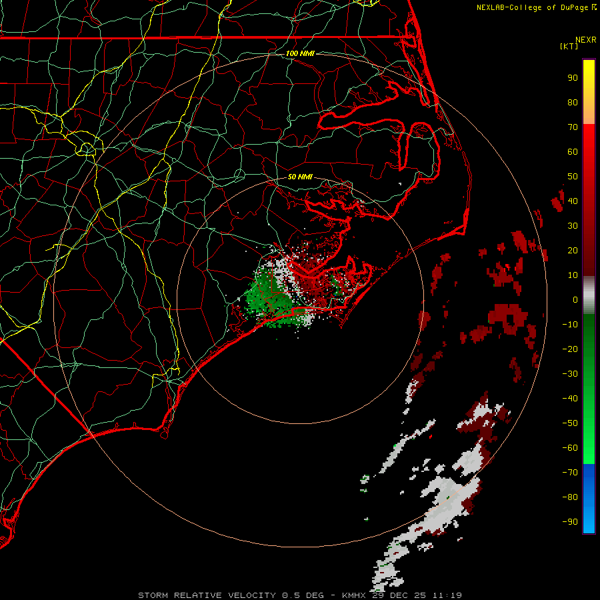Click the 20 value on the velocity scale
Viewport: 600px width, 600px height.
(x=573, y=250)
